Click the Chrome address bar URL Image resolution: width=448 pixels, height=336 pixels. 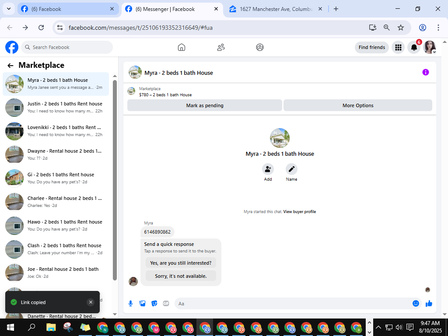point(140,28)
